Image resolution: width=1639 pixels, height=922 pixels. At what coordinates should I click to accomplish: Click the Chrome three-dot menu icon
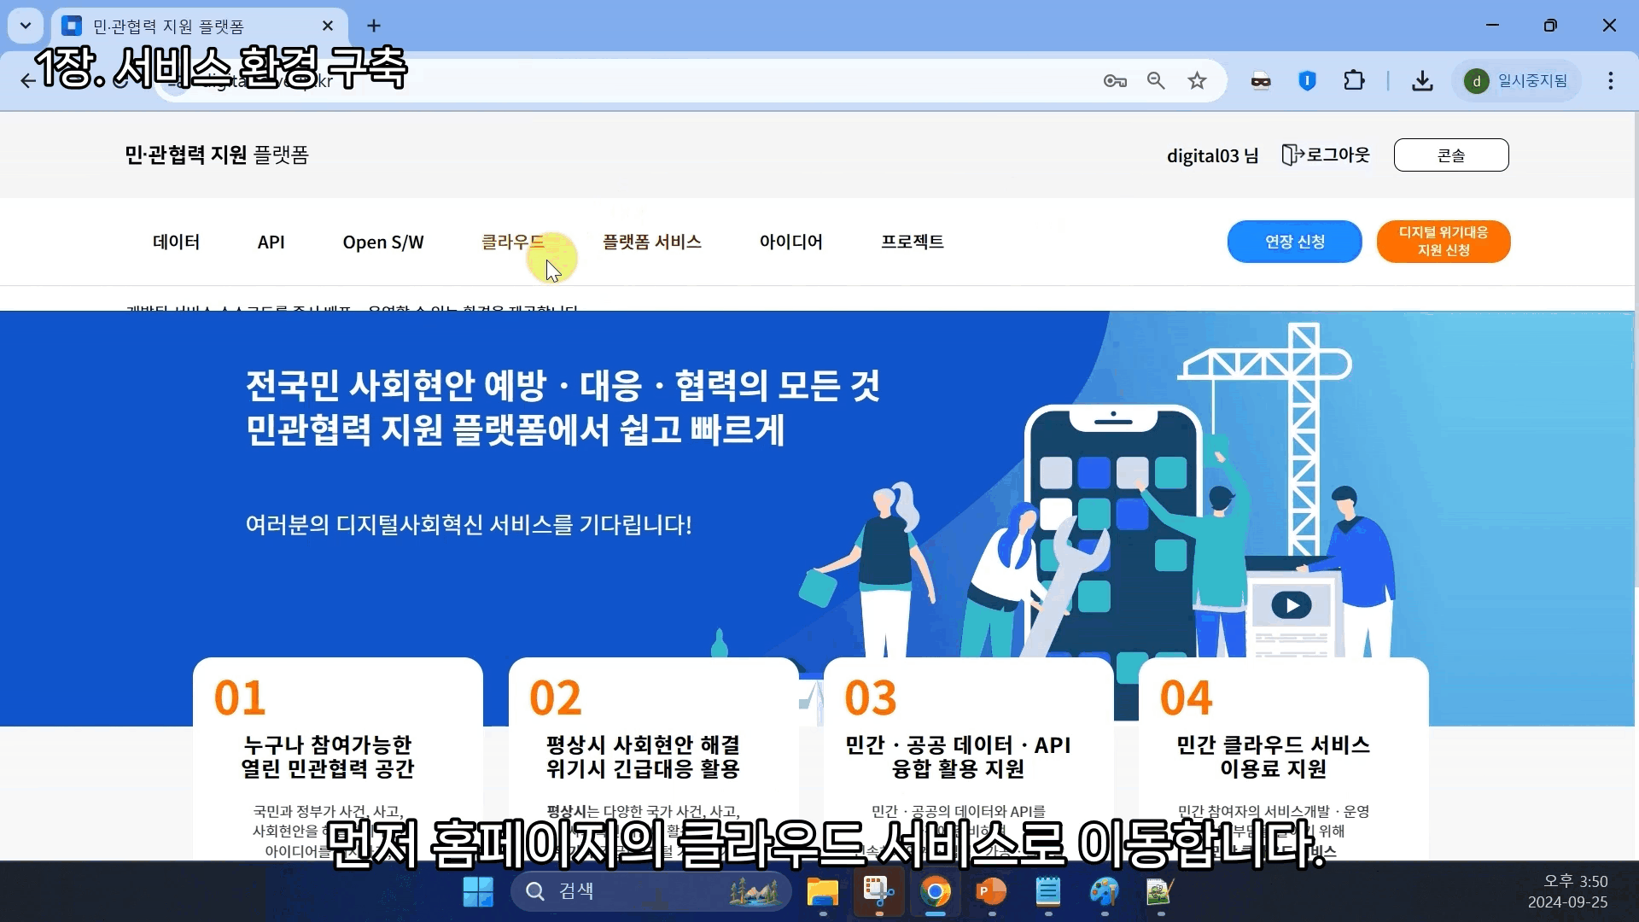pyautogui.click(x=1610, y=81)
